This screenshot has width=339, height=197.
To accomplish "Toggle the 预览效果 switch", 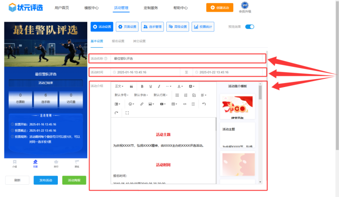I will pos(250,27).
